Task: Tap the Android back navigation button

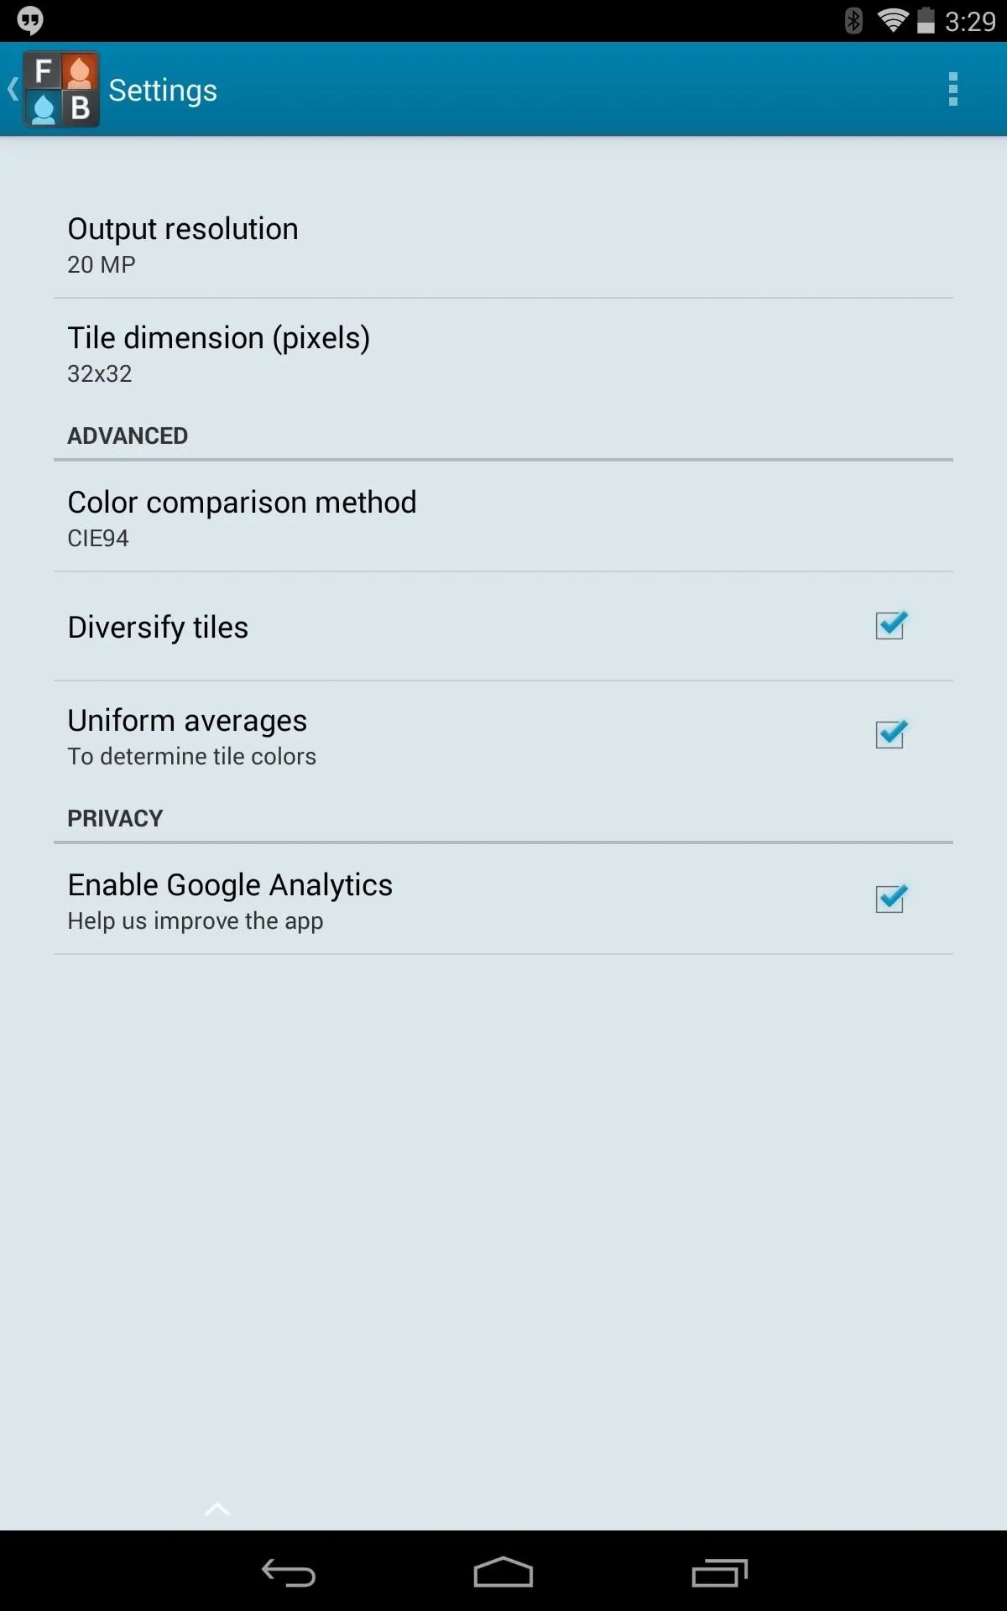Action: [x=289, y=1572]
